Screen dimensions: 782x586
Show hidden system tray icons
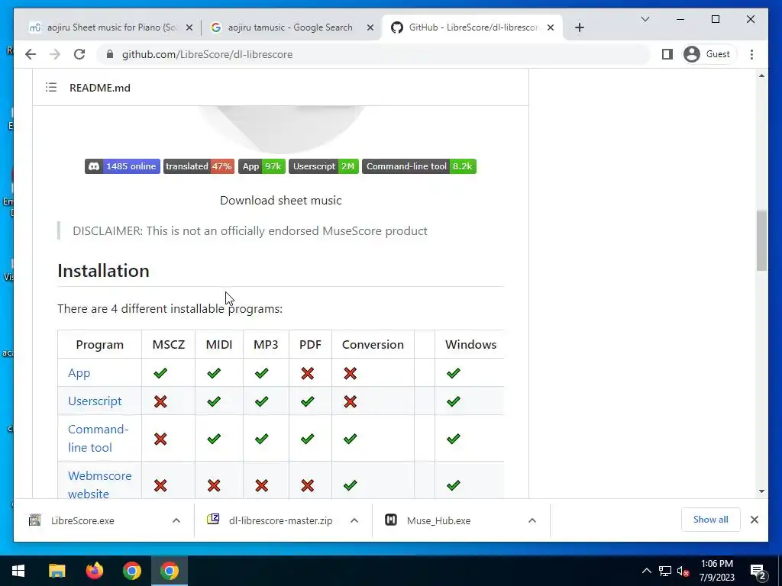point(646,571)
